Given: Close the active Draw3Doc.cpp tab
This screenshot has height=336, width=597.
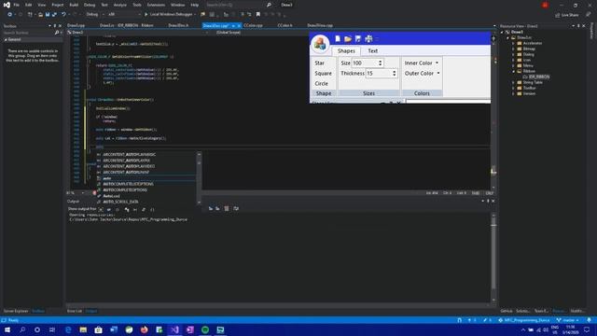Looking at the screenshot, I should [x=239, y=26].
